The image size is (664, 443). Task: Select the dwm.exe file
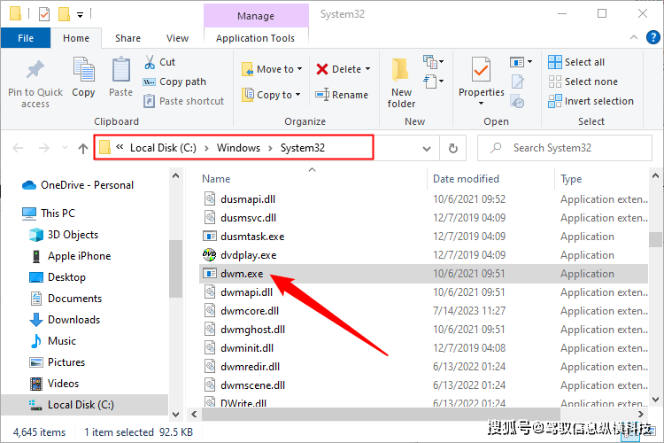point(423,274)
